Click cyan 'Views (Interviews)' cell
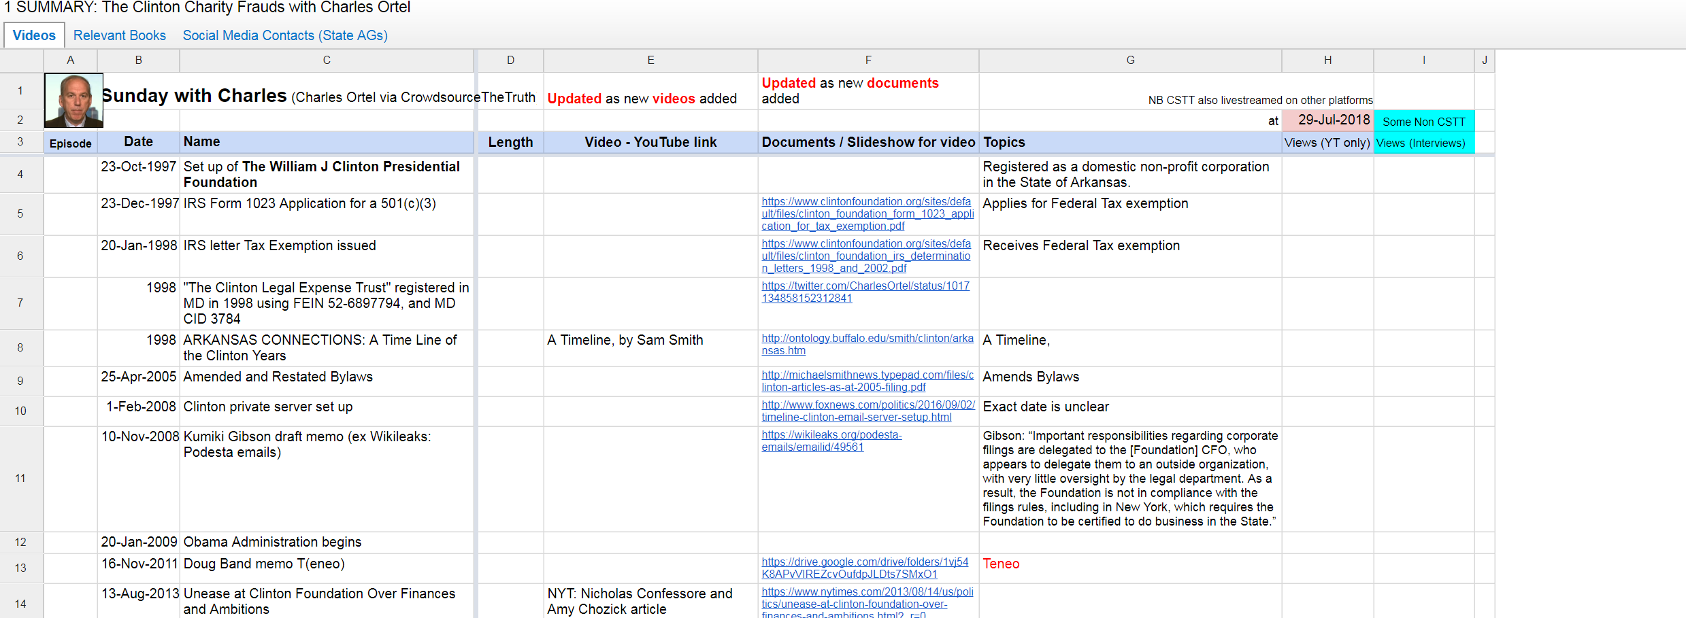 point(1424,143)
